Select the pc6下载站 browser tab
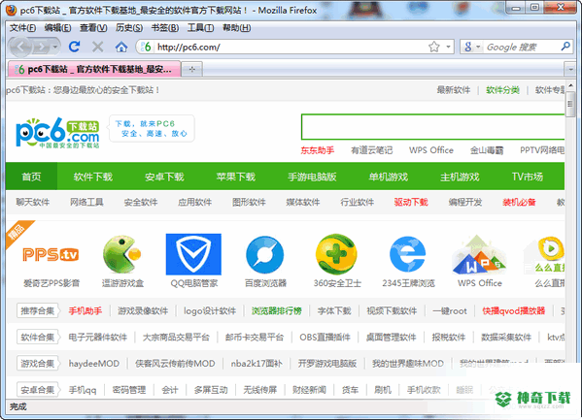Viewport: 582px width, 420px height. pyautogui.click(x=94, y=69)
